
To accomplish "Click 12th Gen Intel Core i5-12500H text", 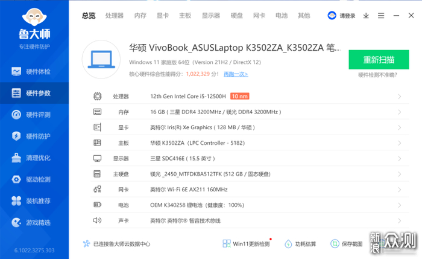I will tap(188, 96).
